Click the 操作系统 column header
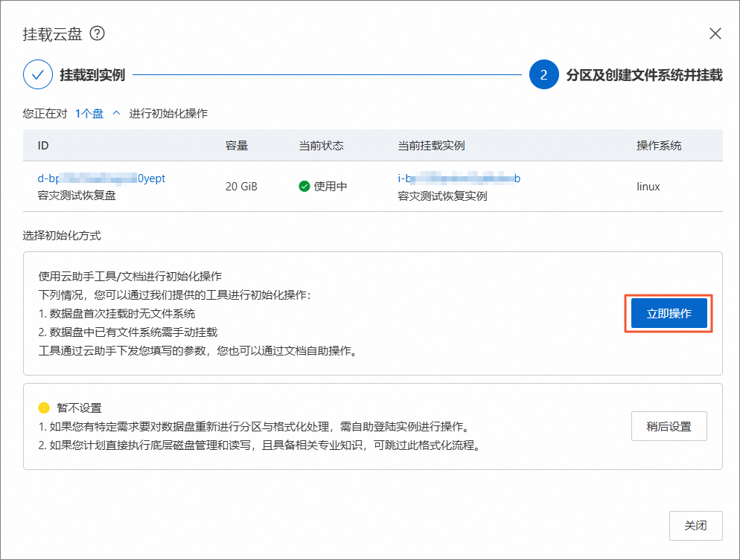Screen dimensions: 740x560 [x=659, y=146]
